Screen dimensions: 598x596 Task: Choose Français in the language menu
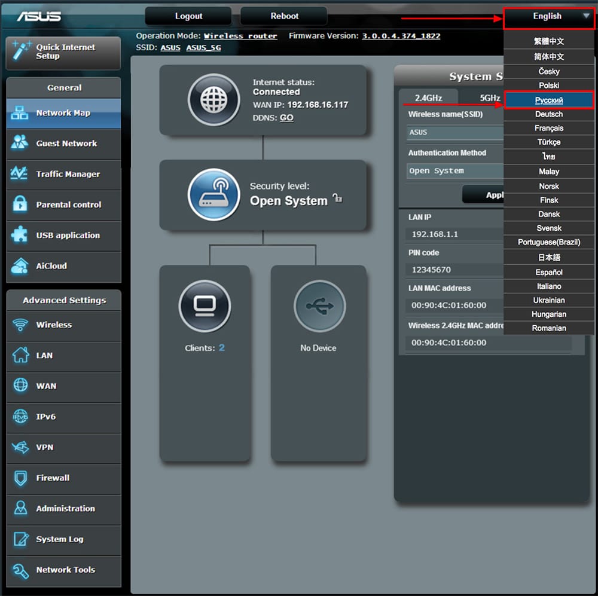549,128
